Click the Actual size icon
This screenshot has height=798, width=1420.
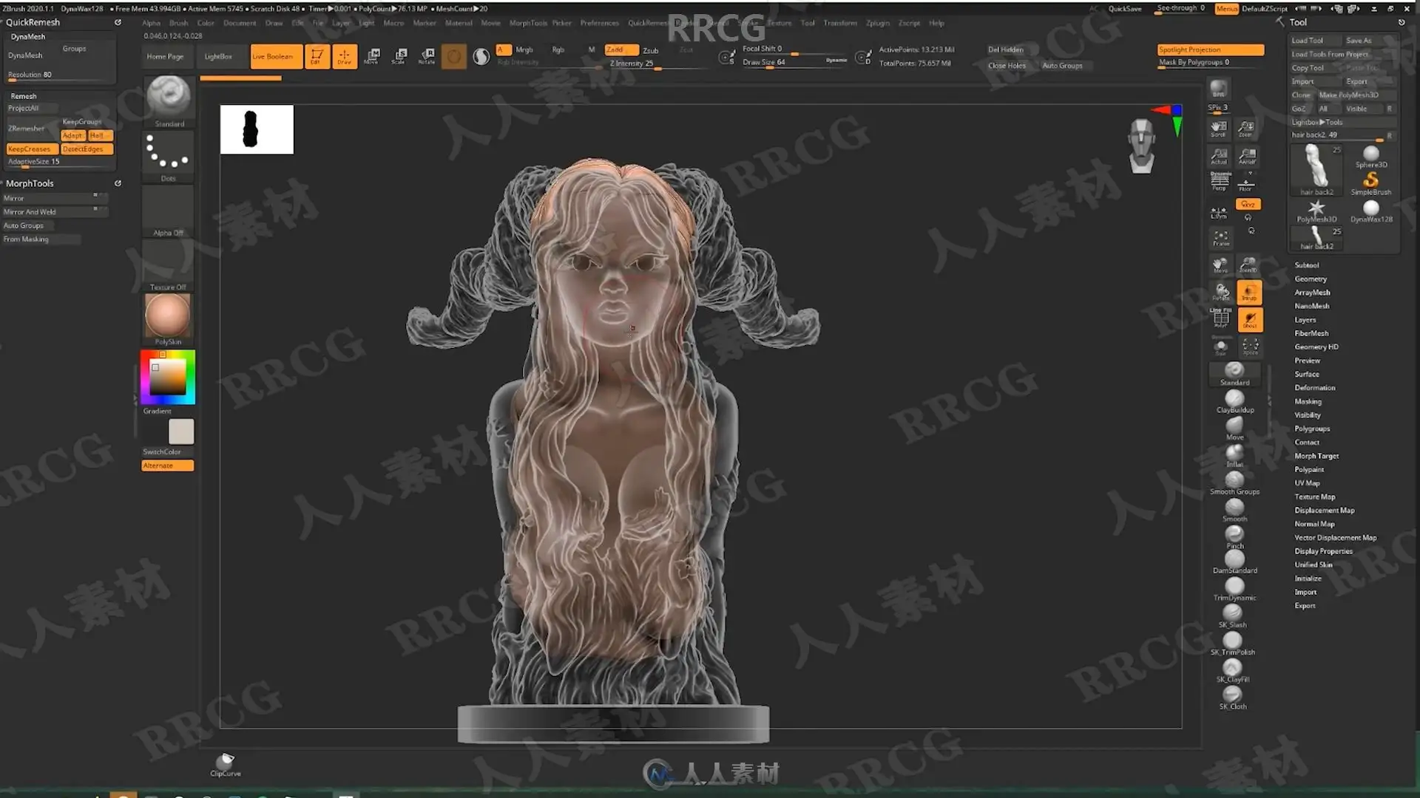point(1219,156)
